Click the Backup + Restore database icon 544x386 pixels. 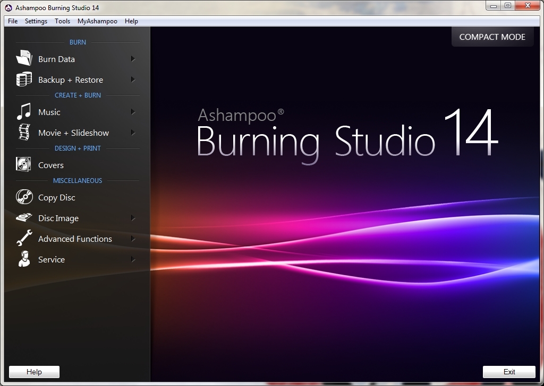point(24,80)
